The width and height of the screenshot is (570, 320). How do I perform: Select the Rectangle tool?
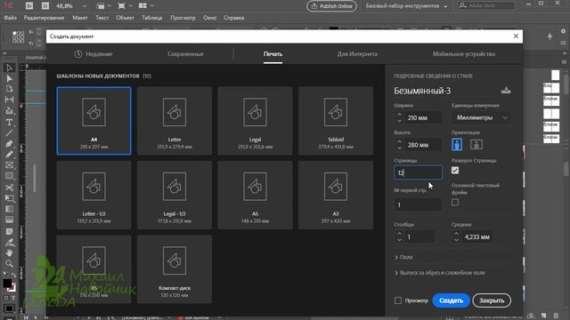point(10,176)
